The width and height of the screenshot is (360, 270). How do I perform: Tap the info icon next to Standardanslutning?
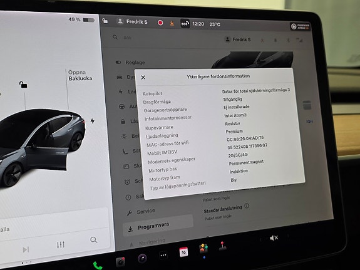pos(247,205)
